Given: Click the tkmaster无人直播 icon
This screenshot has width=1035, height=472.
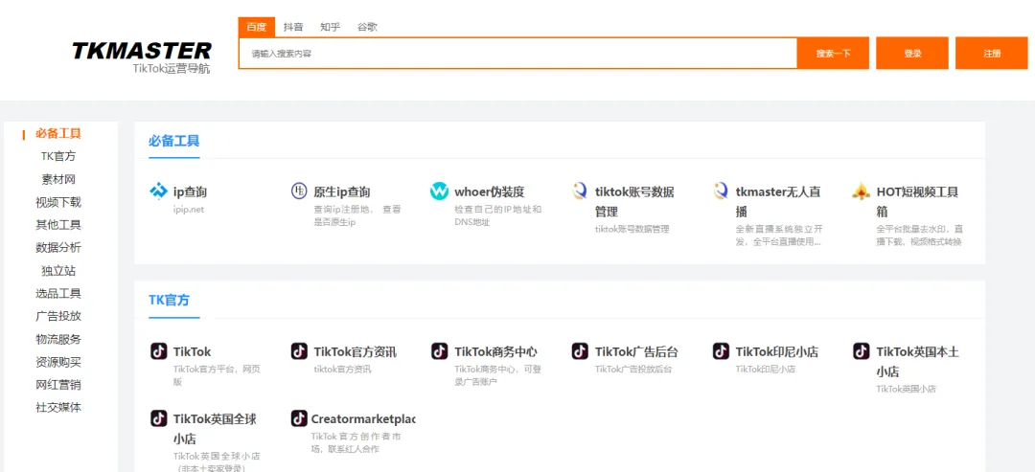Looking at the screenshot, I should click(x=721, y=191).
